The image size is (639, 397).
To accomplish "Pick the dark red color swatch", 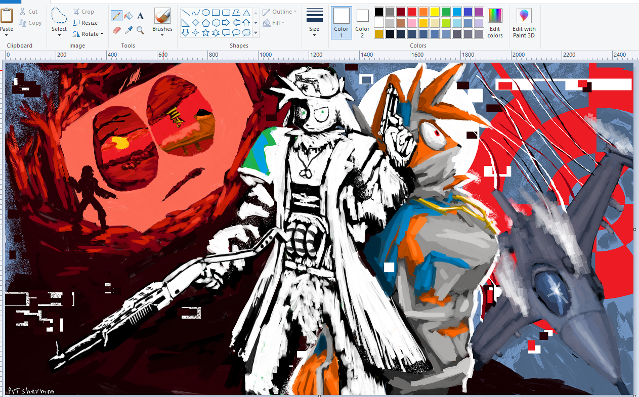I will point(401,12).
